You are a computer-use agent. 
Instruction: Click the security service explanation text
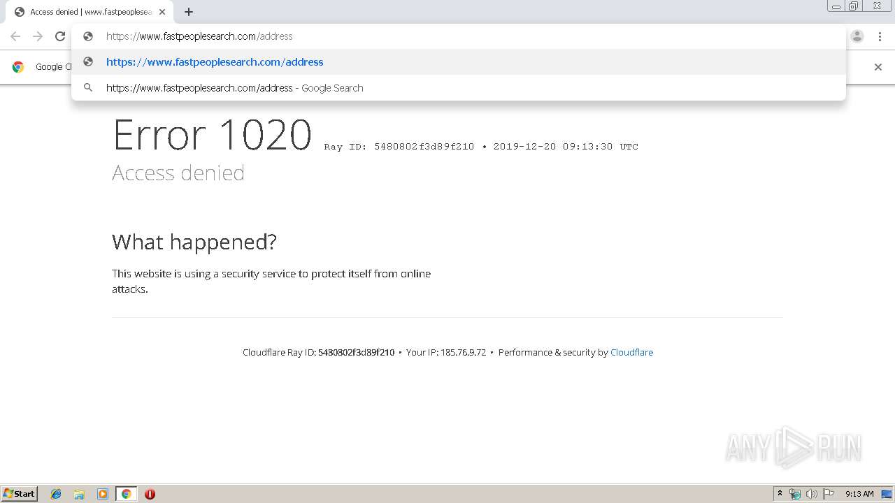coord(271,281)
